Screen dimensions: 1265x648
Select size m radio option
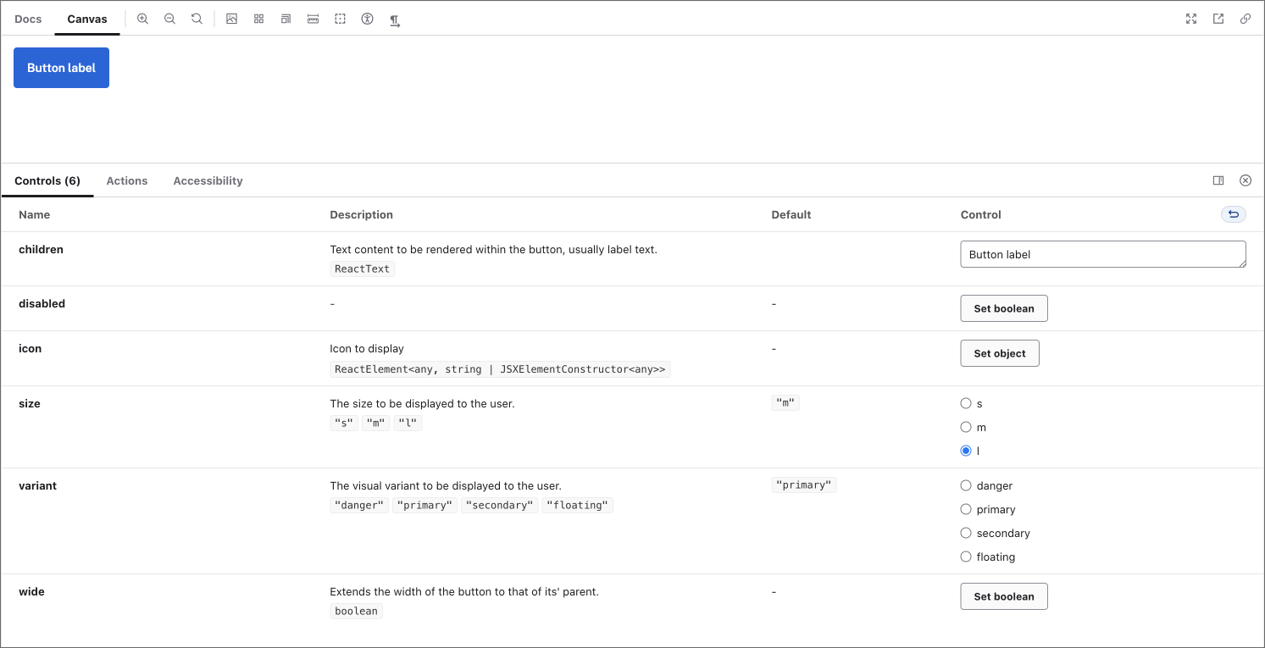(966, 427)
